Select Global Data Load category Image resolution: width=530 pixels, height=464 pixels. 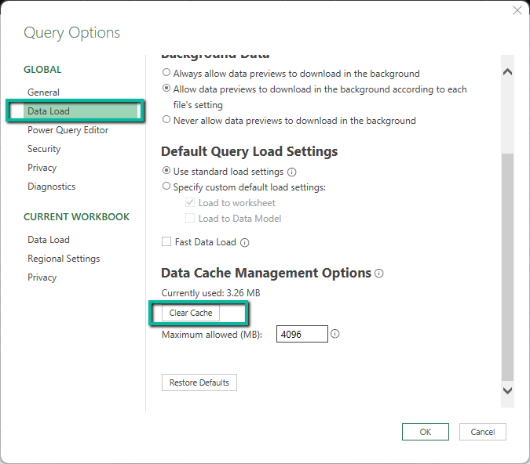point(80,111)
